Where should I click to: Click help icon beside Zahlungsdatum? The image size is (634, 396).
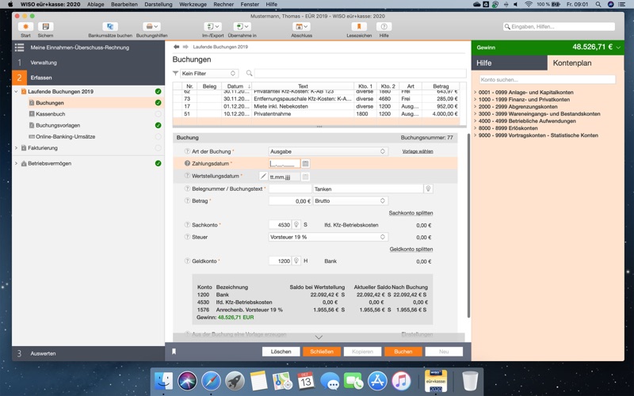[x=187, y=164]
